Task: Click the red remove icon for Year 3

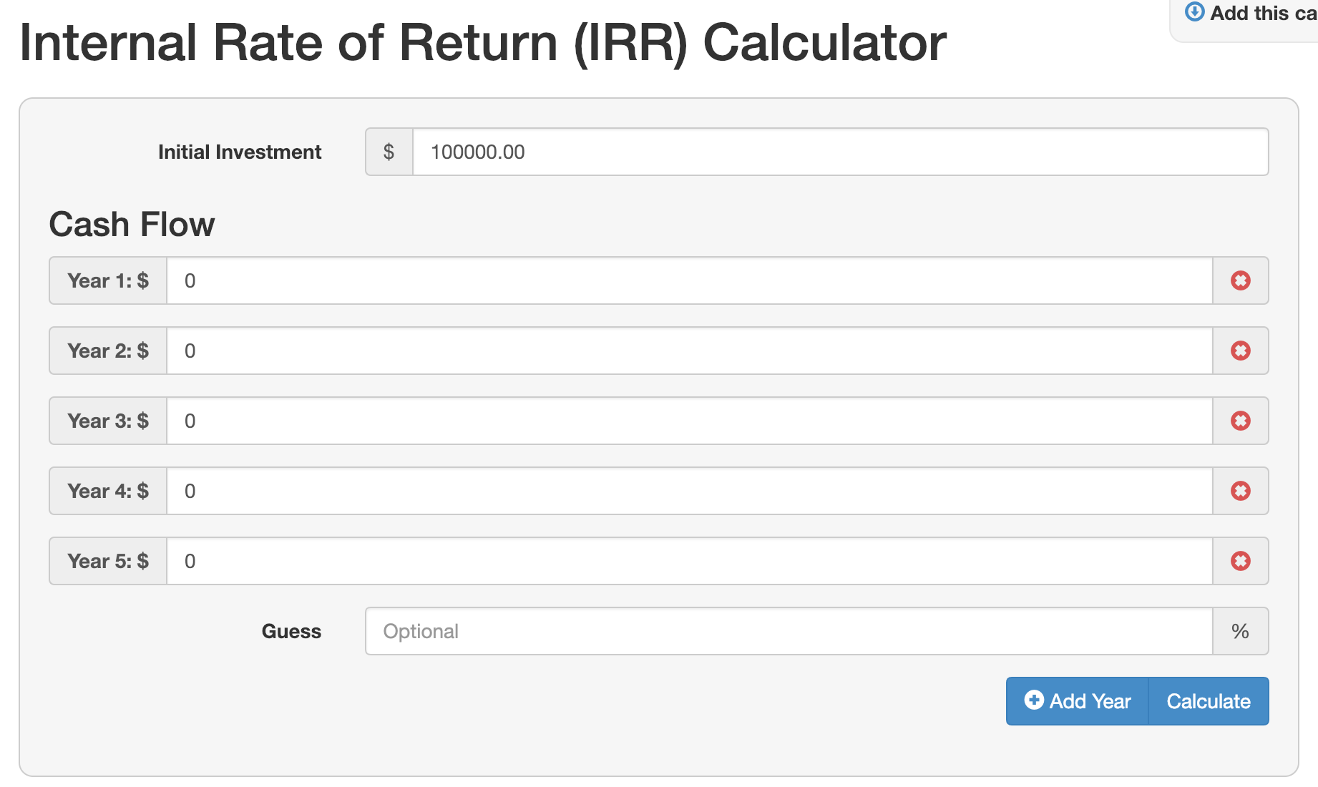Action: pos(1240,421)
